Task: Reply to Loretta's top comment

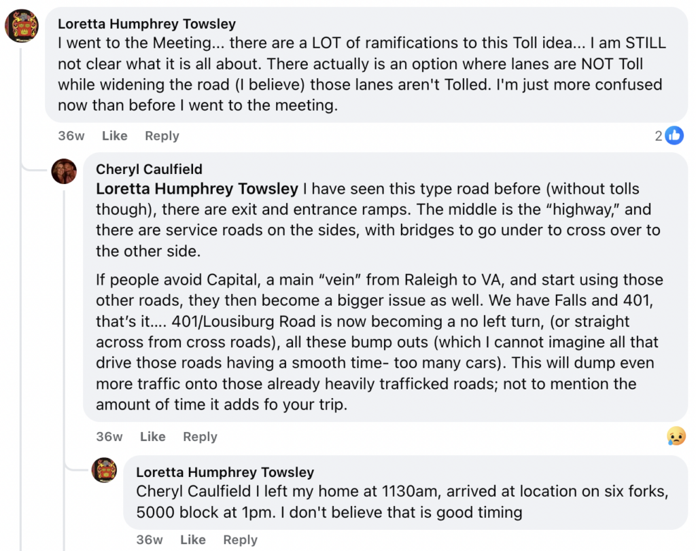Action: click(x=162, y=136)
